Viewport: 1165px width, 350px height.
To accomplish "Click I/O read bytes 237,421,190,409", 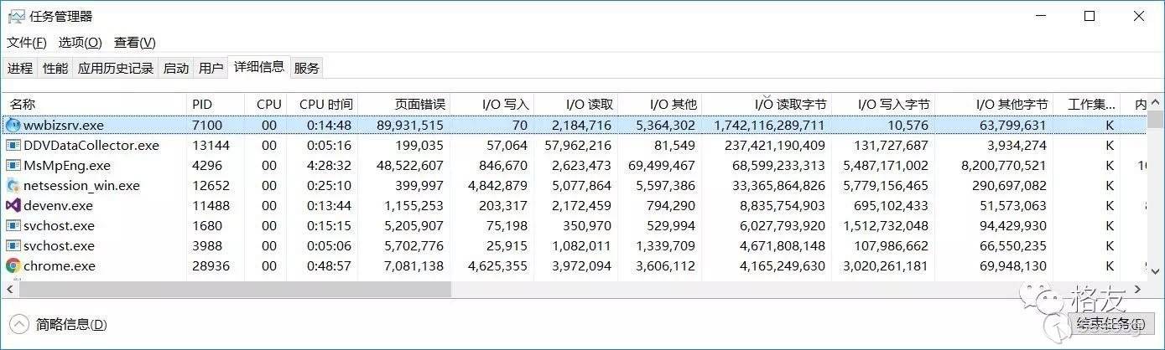I will [x=772, y=146].
